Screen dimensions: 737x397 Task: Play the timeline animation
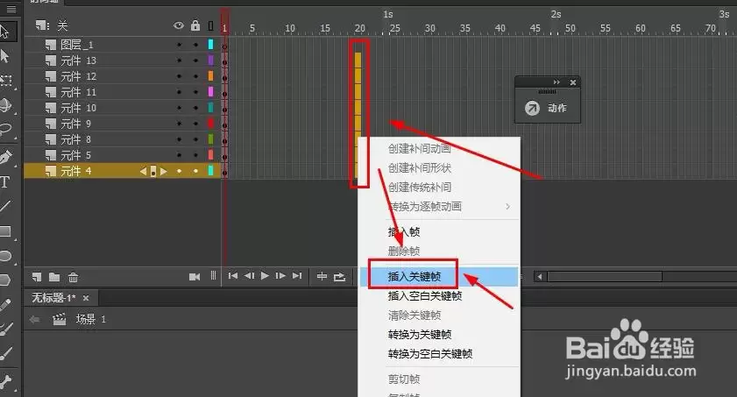[266, 276]
